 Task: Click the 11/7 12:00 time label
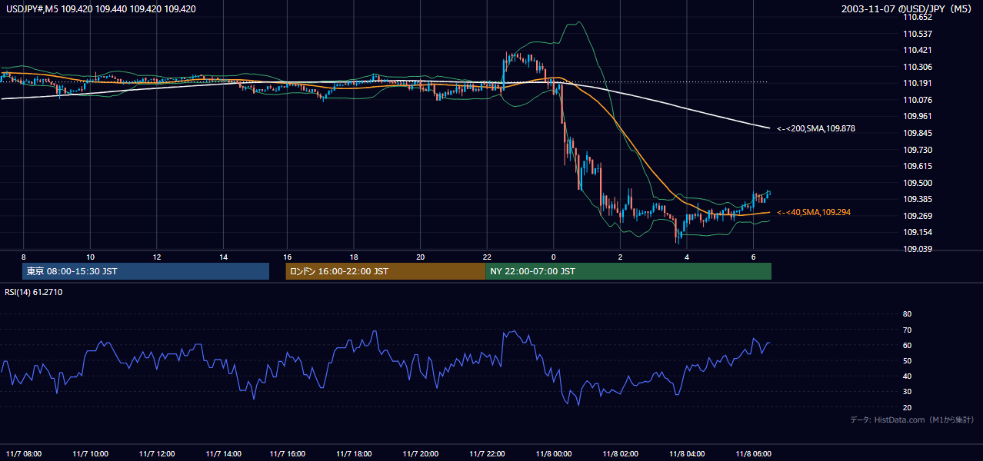click(157, 453)
